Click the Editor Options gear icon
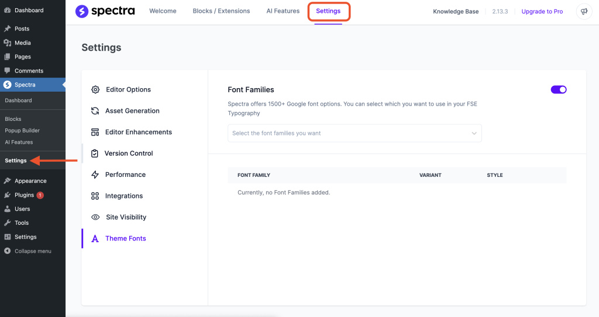 click(x=95, y=89)
